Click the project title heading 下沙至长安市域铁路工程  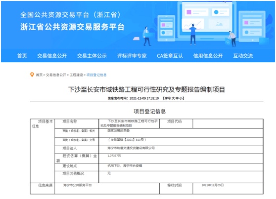click(146, 89)
